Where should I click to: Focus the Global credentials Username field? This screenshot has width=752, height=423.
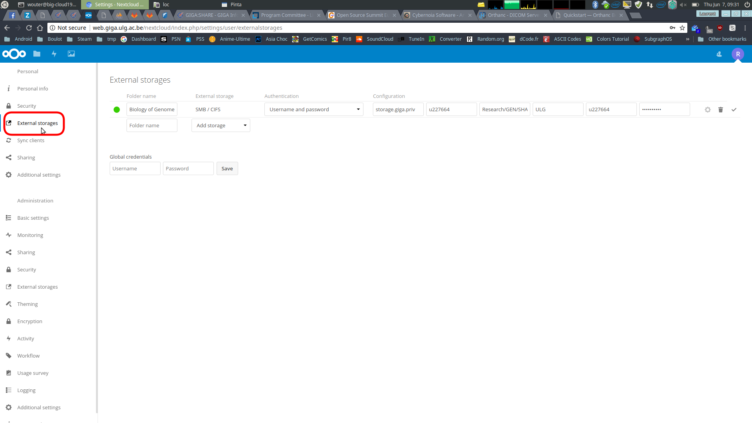pyautogui.click(x=135, y=168)
